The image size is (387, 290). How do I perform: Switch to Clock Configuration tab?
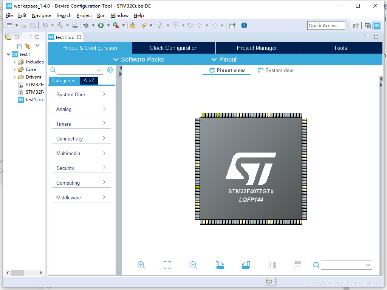point(174,48)
